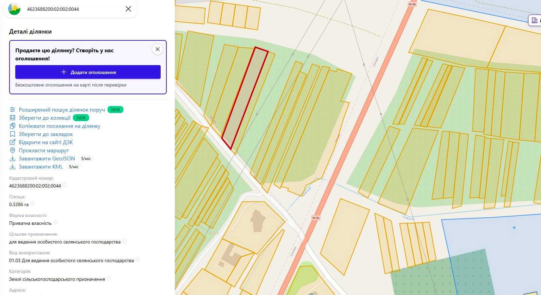This screenshot has height=295, width=541.
Task: Click the red-outlined selected parcel on map
Action: 245,98
